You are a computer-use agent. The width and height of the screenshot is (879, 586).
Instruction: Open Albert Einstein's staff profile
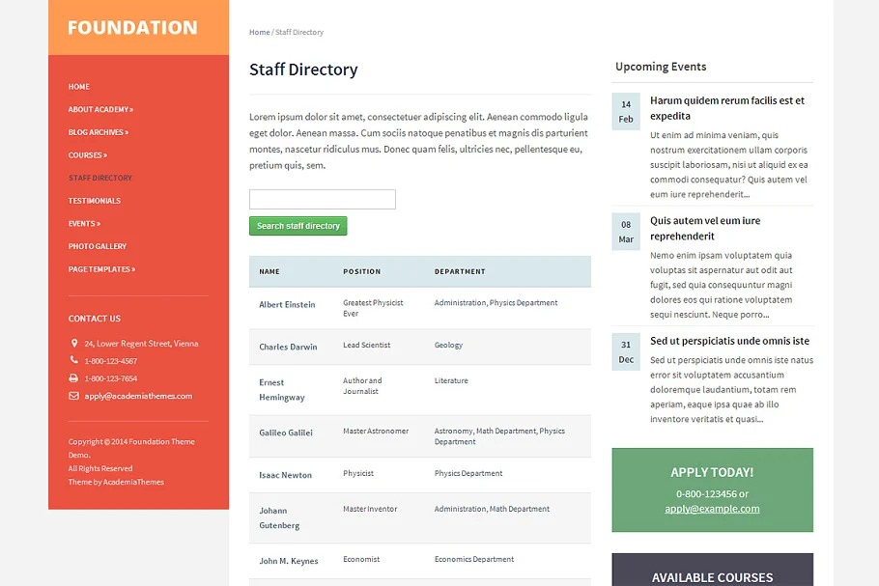(287, 305)
